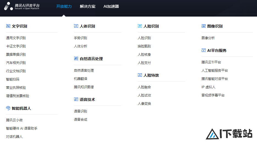257x142 pixels.
Task: Open 腾讯知识图谱 link
Action: [x=84, y=87]
